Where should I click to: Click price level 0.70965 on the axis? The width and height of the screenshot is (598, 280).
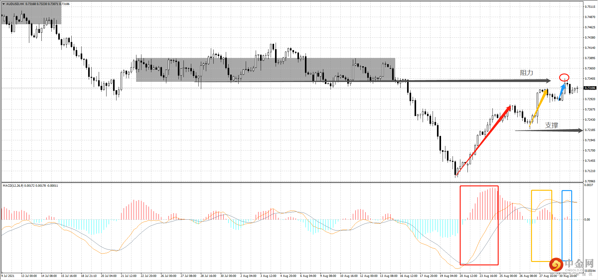click(x=590, y=181)
